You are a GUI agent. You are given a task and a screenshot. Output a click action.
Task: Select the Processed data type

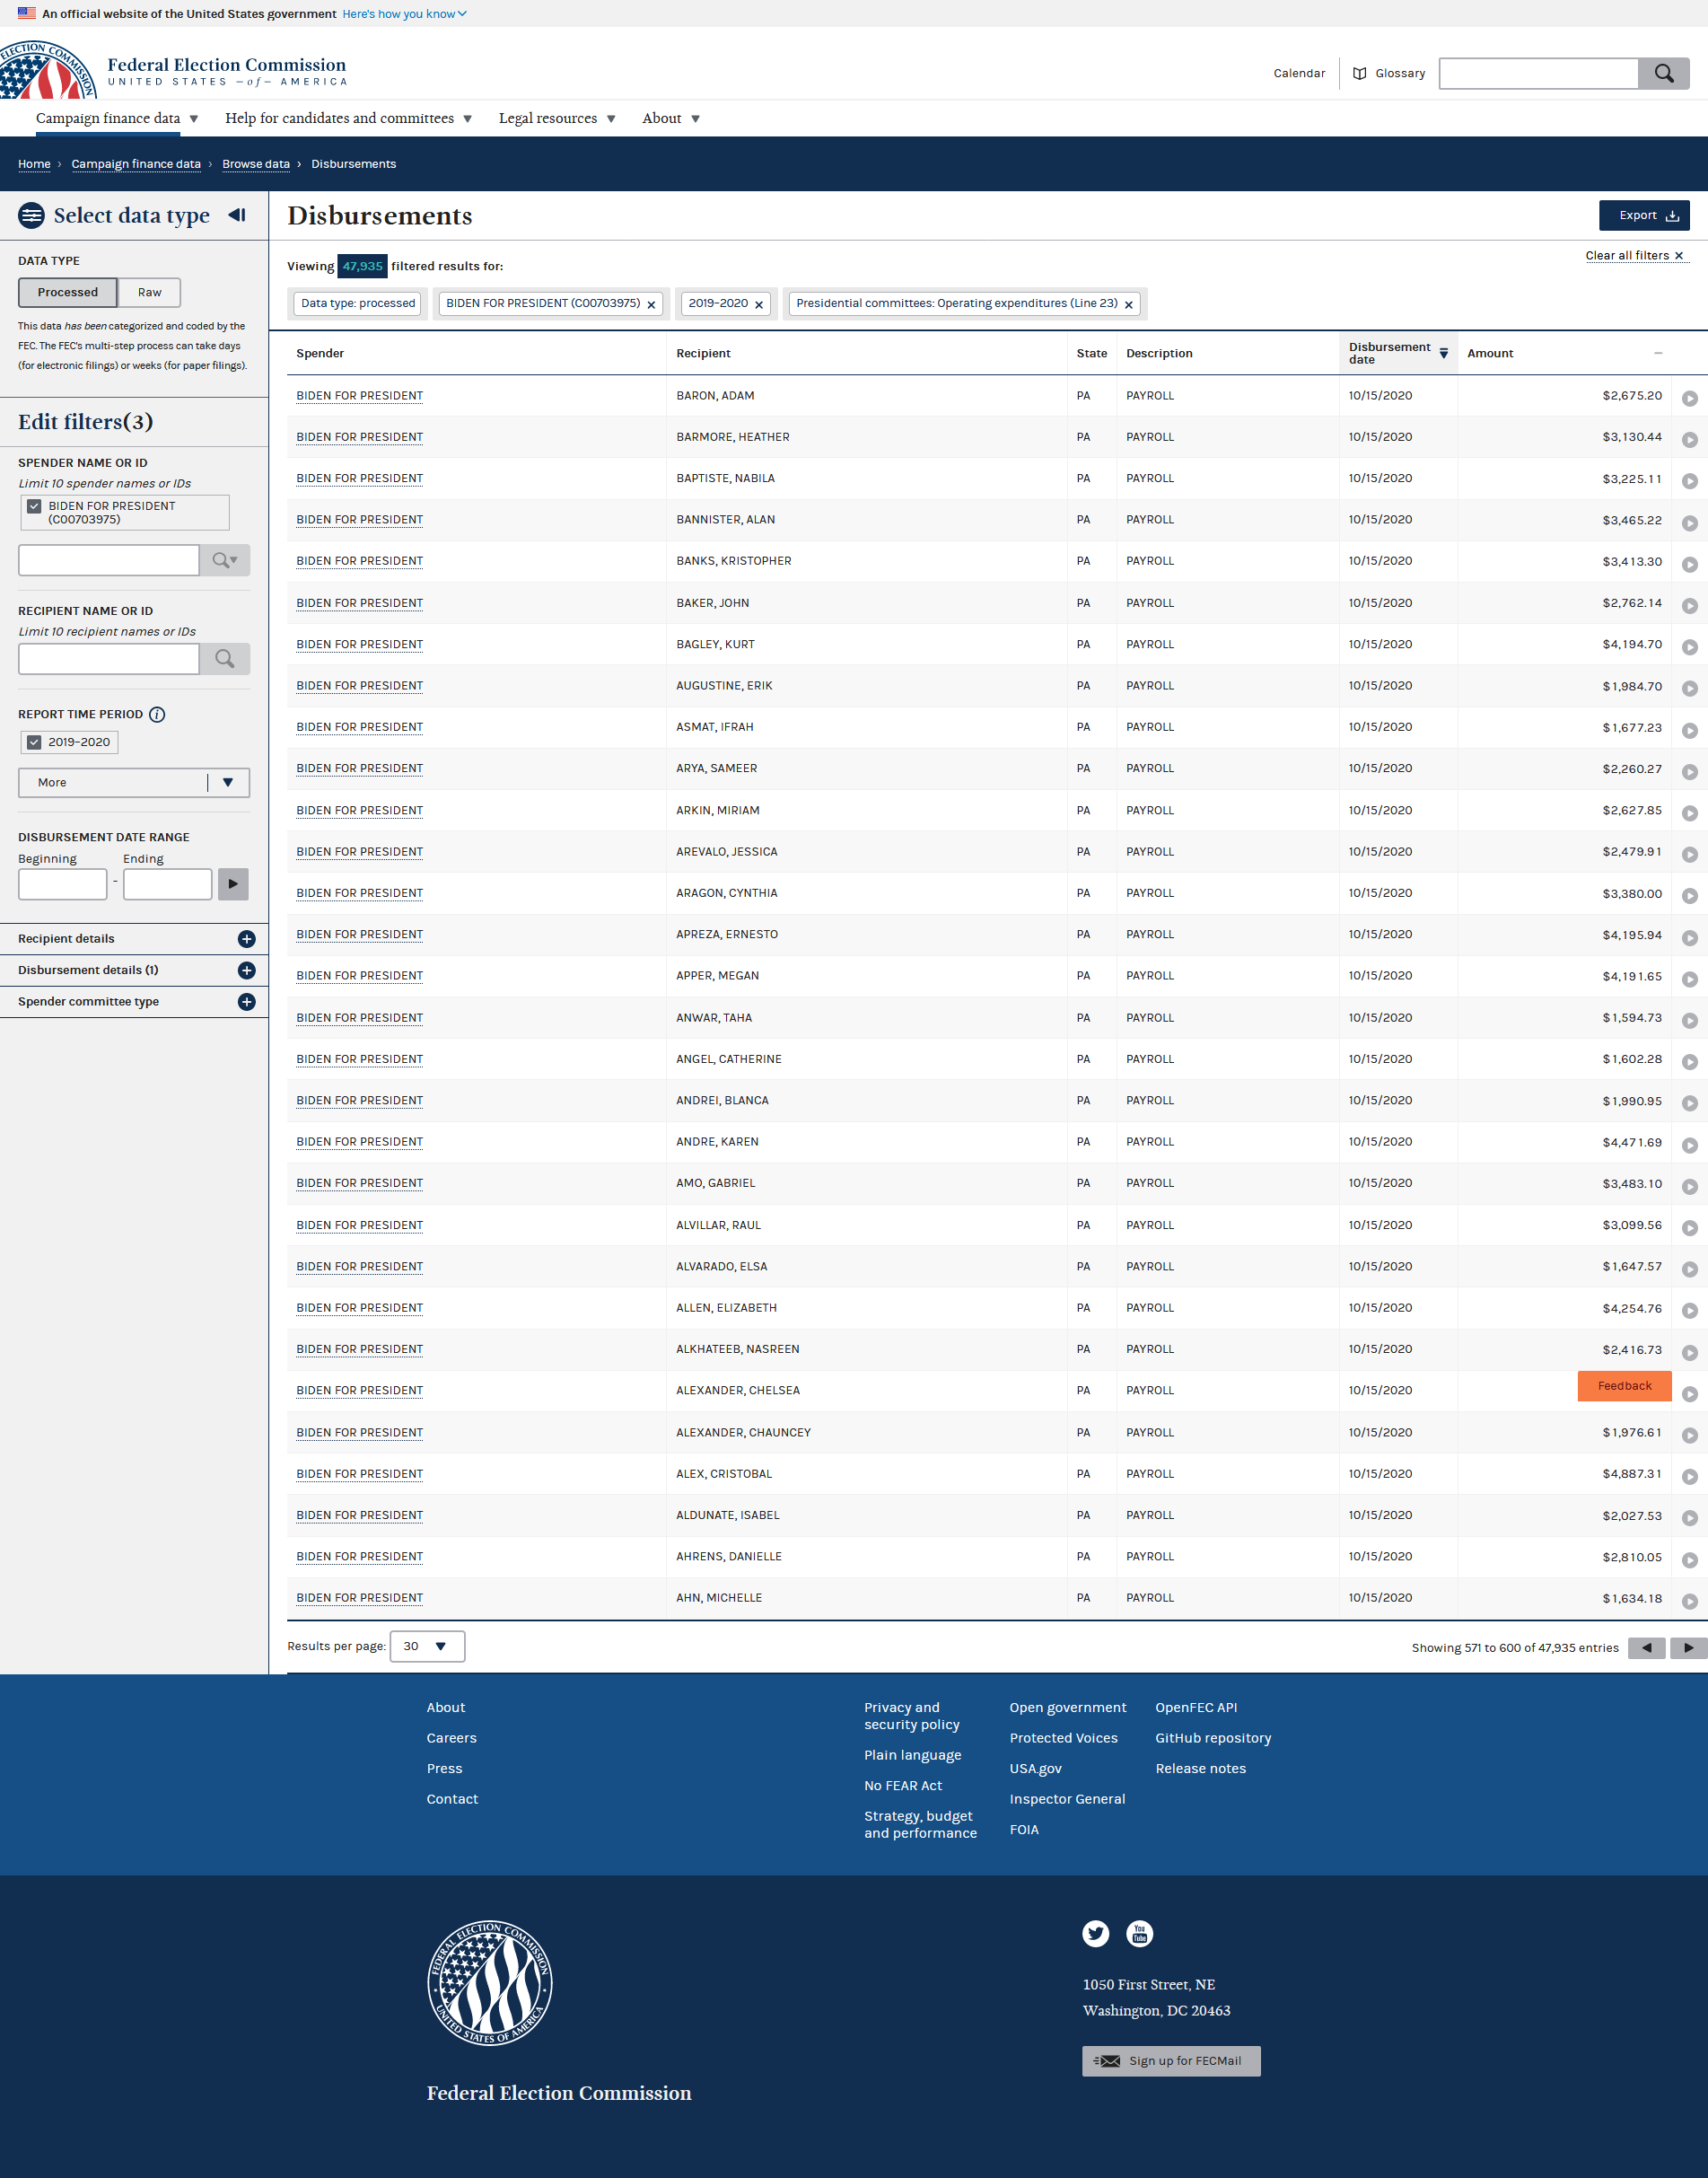coord(68,292)
